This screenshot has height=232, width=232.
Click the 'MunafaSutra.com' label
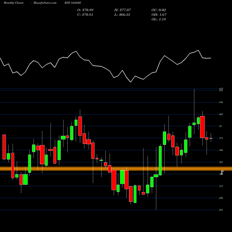click(45, 3)
